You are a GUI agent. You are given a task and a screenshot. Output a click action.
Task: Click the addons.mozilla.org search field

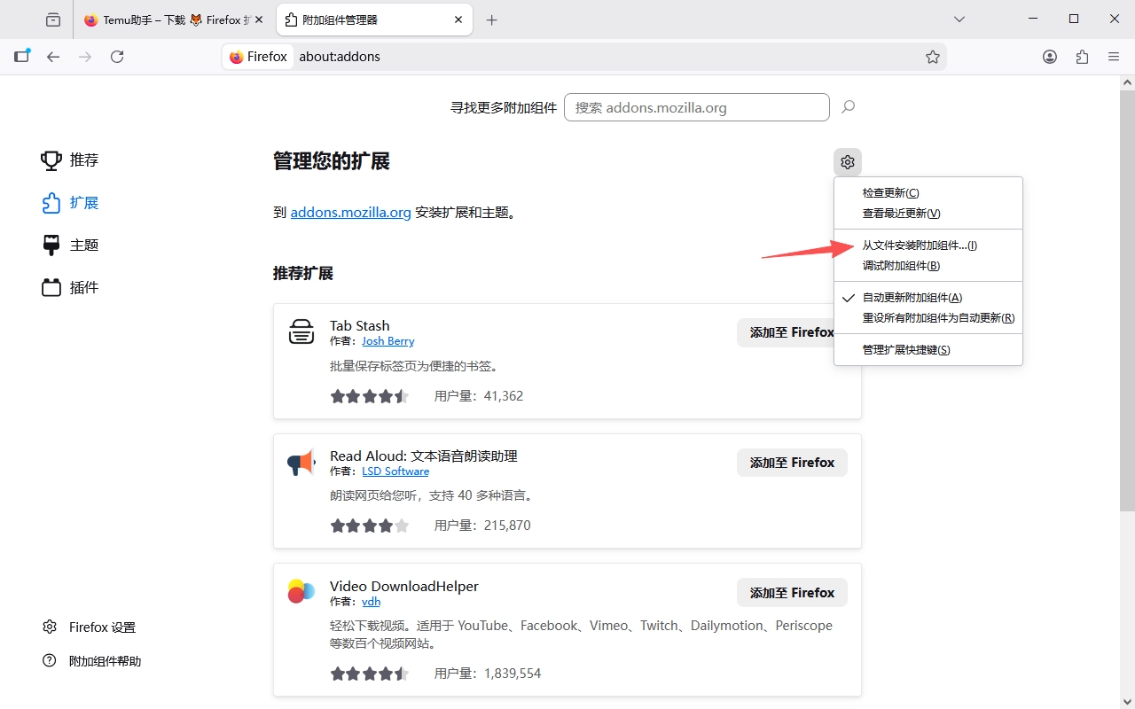pyautogui.click(x=697, y=106)
